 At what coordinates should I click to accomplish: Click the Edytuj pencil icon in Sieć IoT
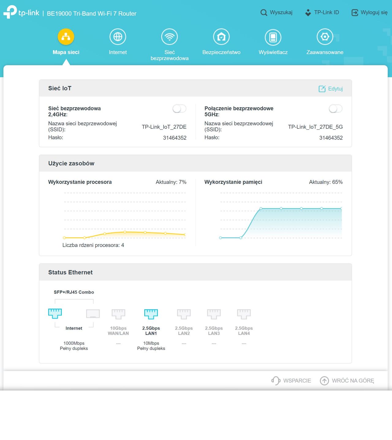(322, 89)
